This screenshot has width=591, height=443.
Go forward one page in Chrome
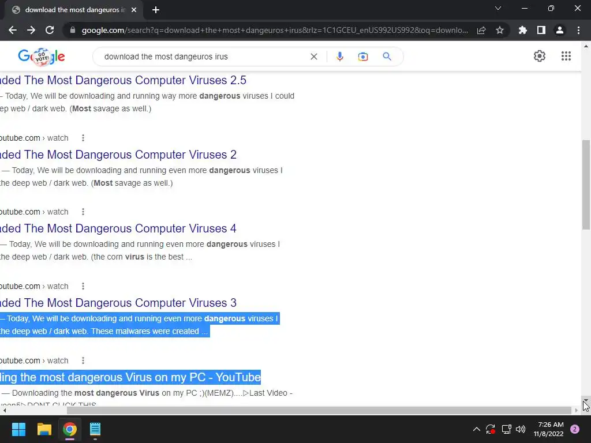tap(31, 30)
